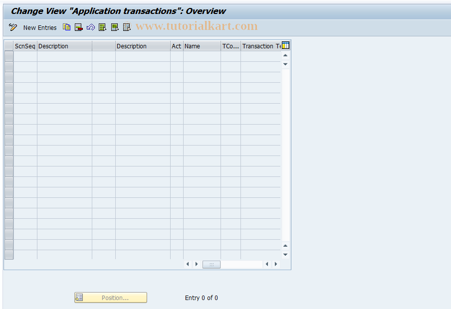Click the select-all corner cell of table
This screenshot has height=309, width=451.
[x=9, y=46]
